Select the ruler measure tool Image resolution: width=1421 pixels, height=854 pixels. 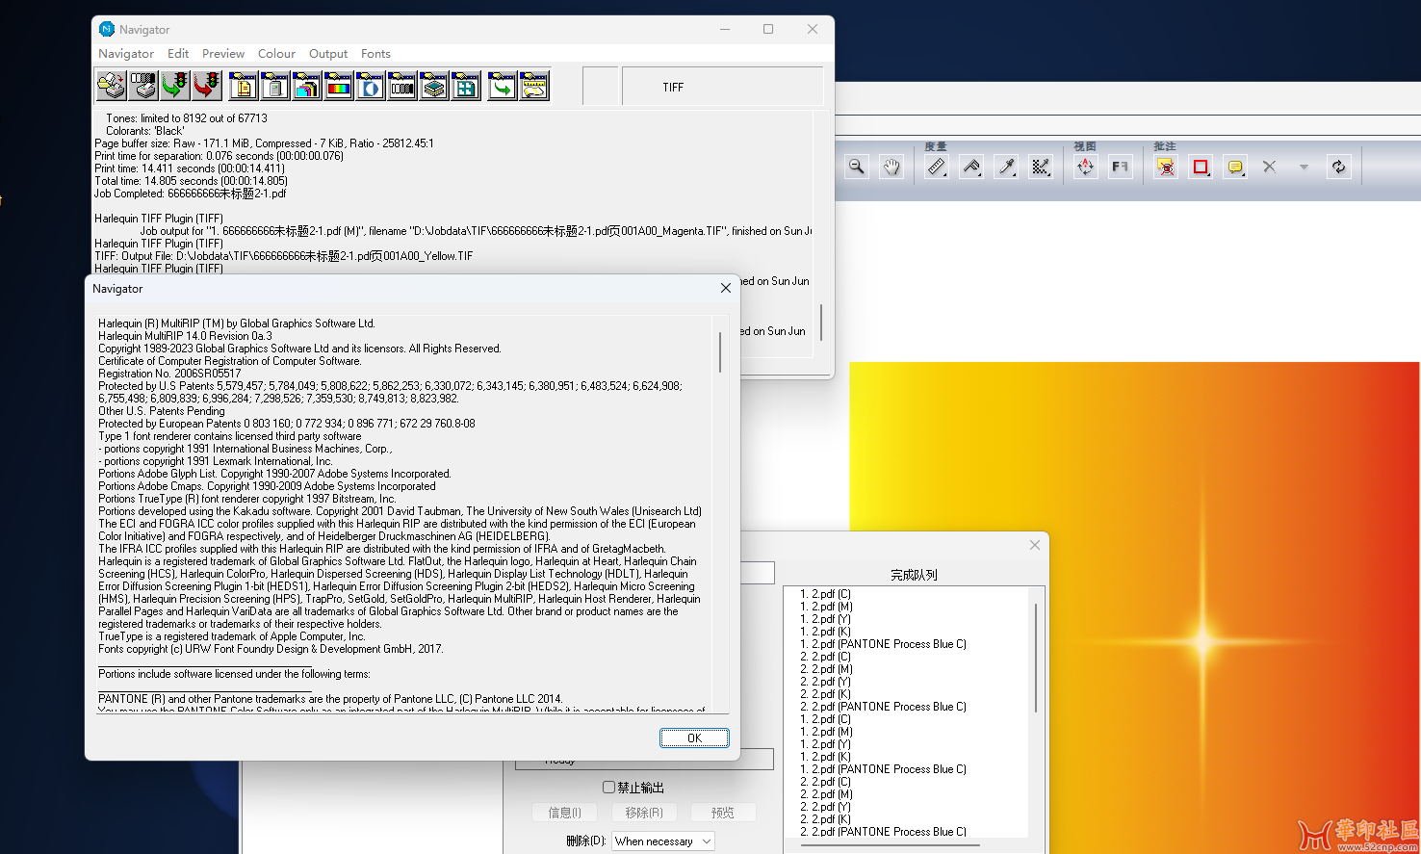pos(936,167)
